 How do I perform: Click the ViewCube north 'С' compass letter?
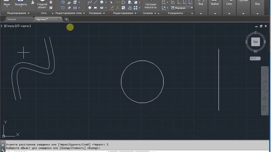255,33
